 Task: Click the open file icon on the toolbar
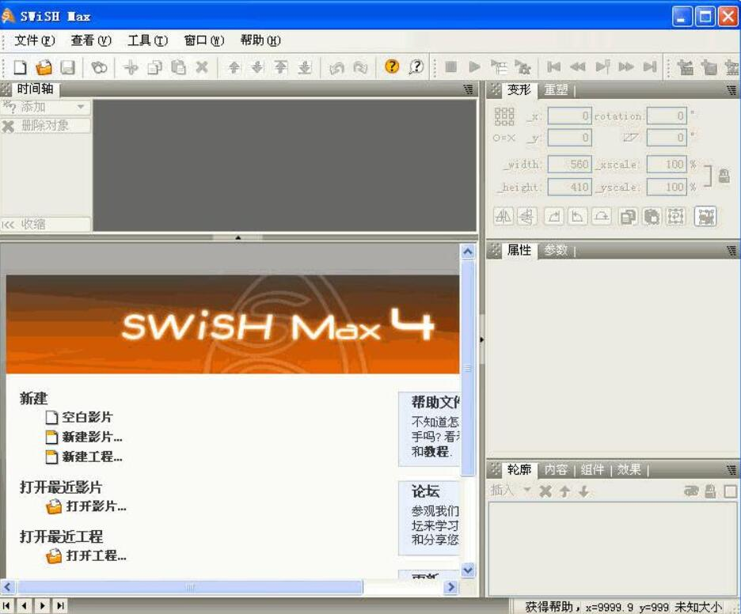tap(44, 67)
